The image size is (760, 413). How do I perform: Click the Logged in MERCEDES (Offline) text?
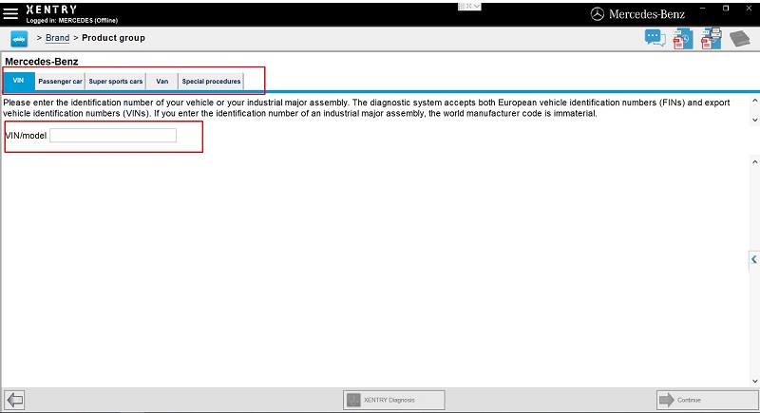[72, 20]
